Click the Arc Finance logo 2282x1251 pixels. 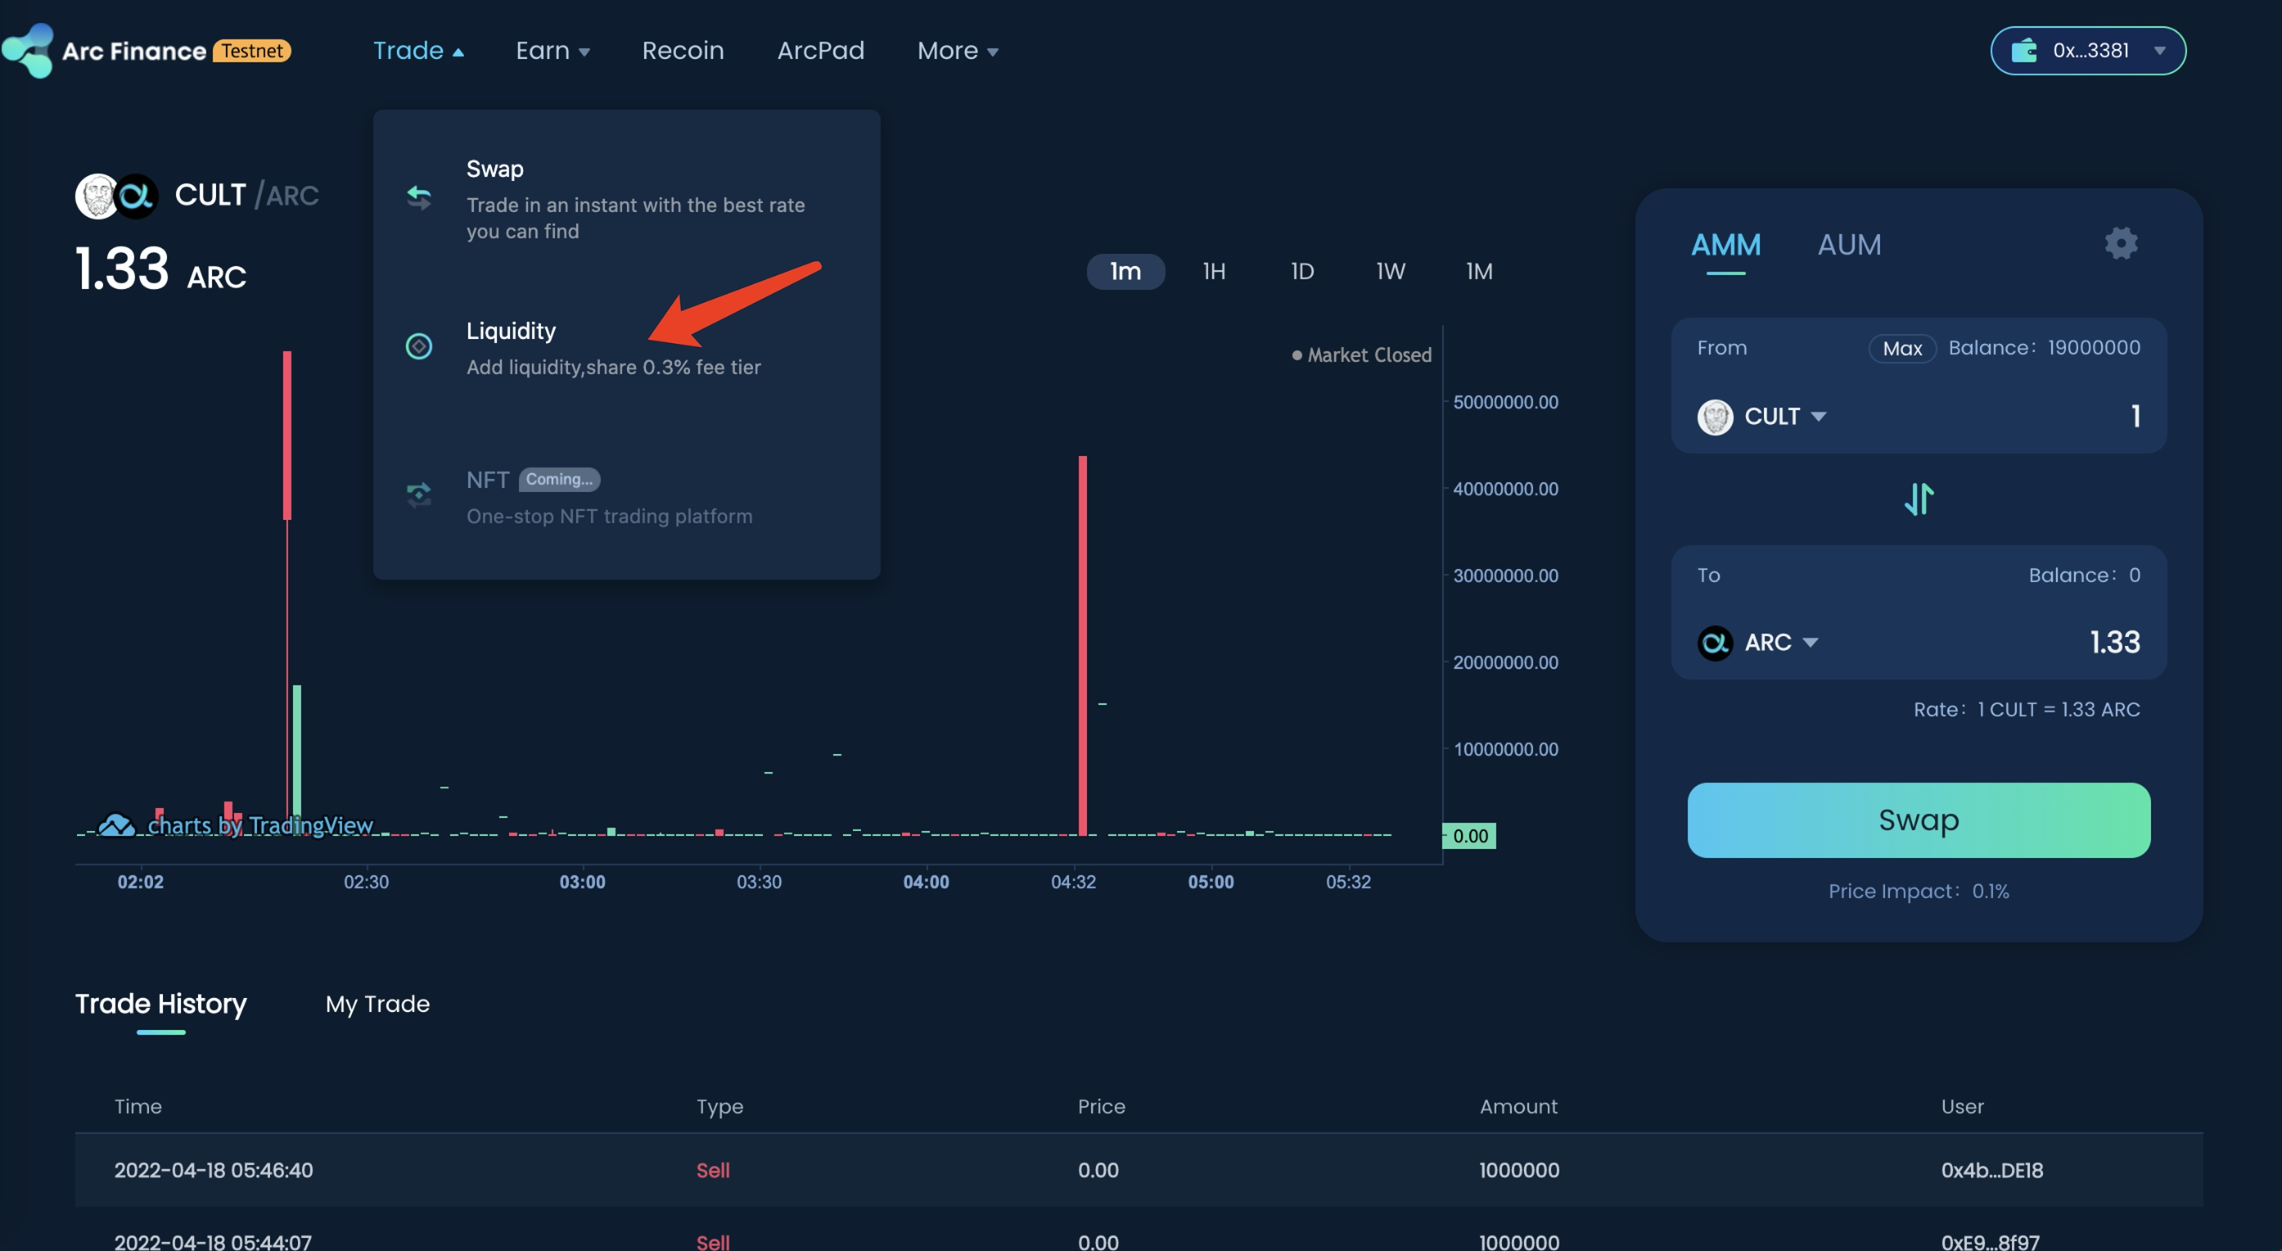pyautogui.click(x=29, y=51)
